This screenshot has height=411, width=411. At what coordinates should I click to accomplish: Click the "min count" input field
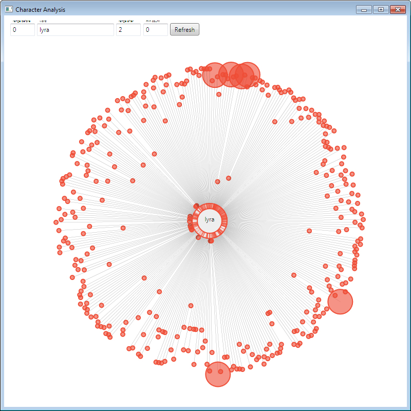click(x=155, y=30)
